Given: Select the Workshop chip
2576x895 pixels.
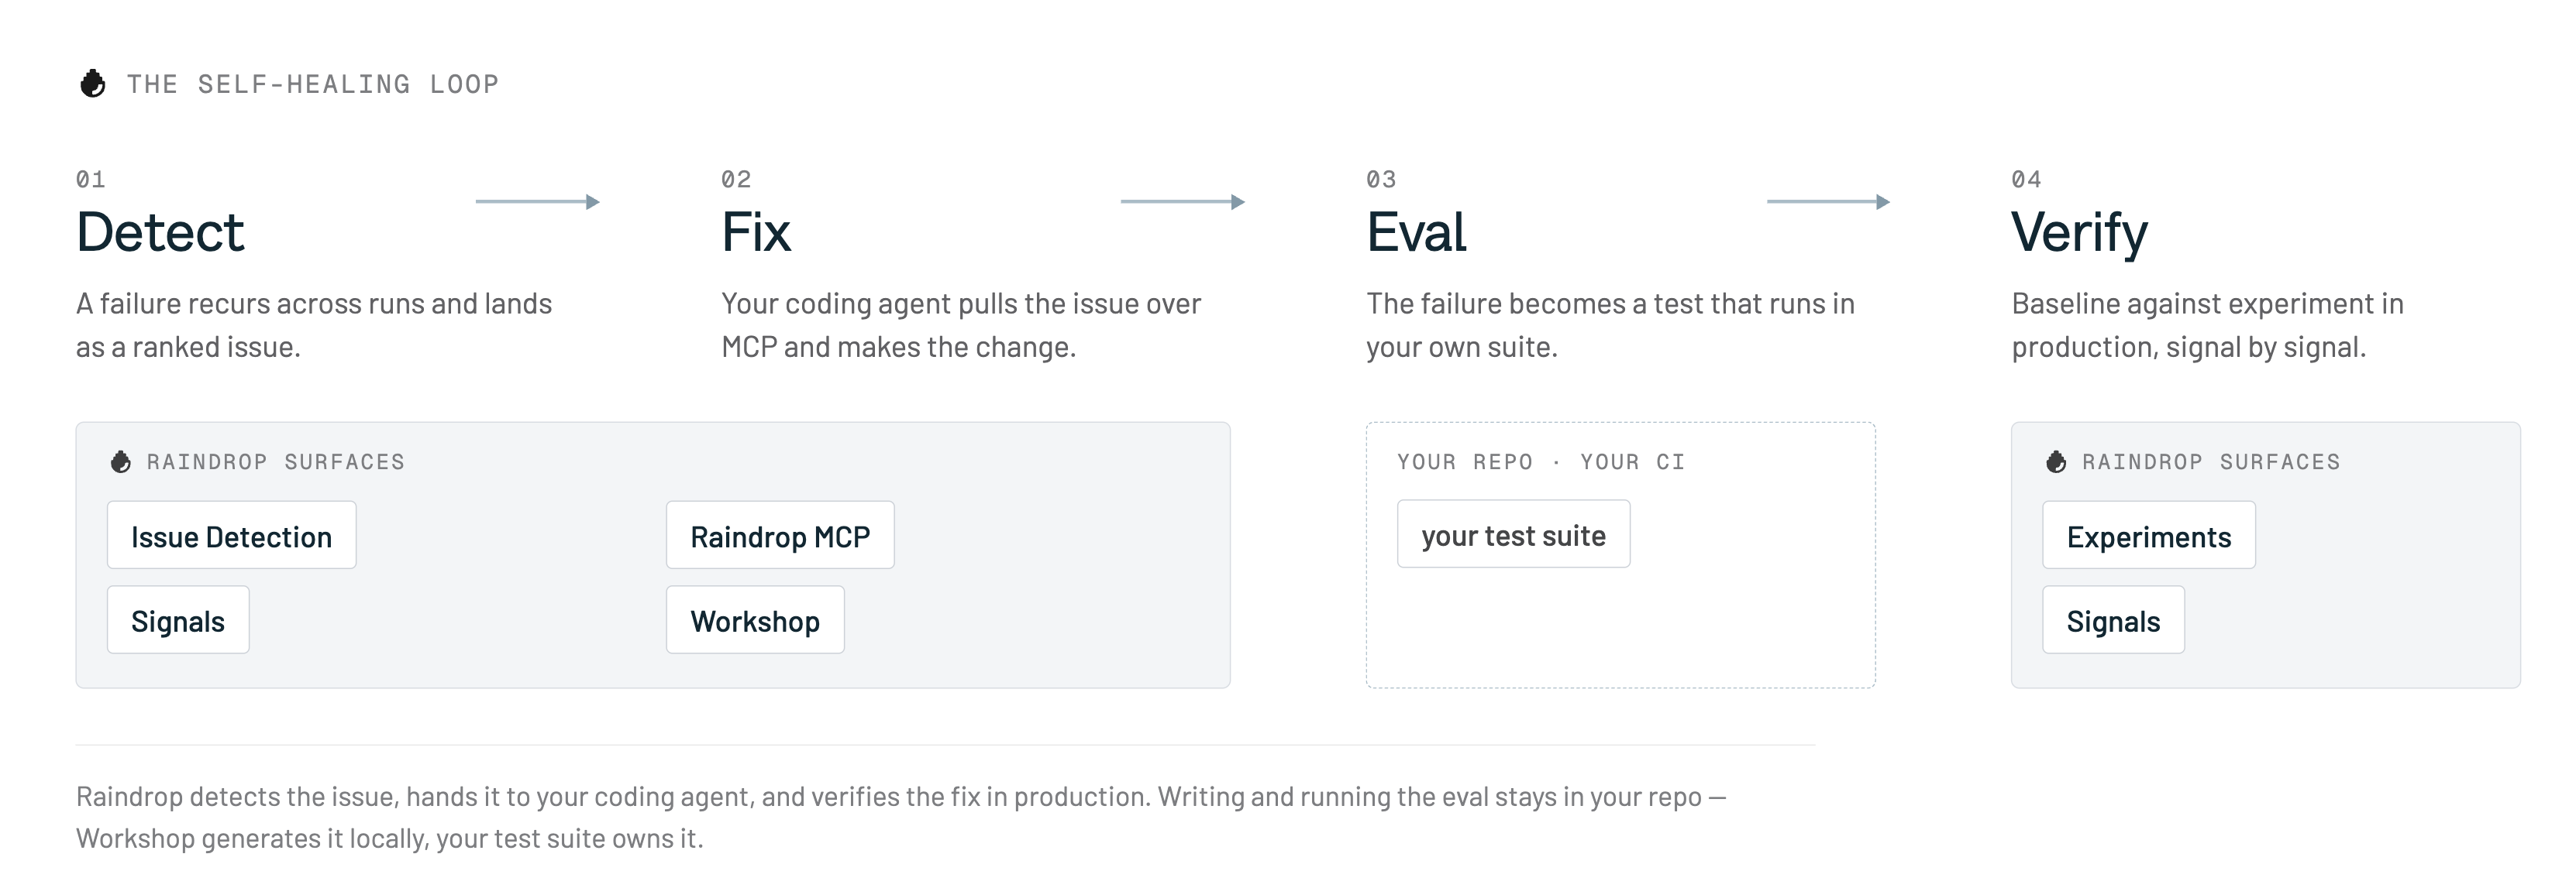Looking at the screenshot, I should coord(755,620).
